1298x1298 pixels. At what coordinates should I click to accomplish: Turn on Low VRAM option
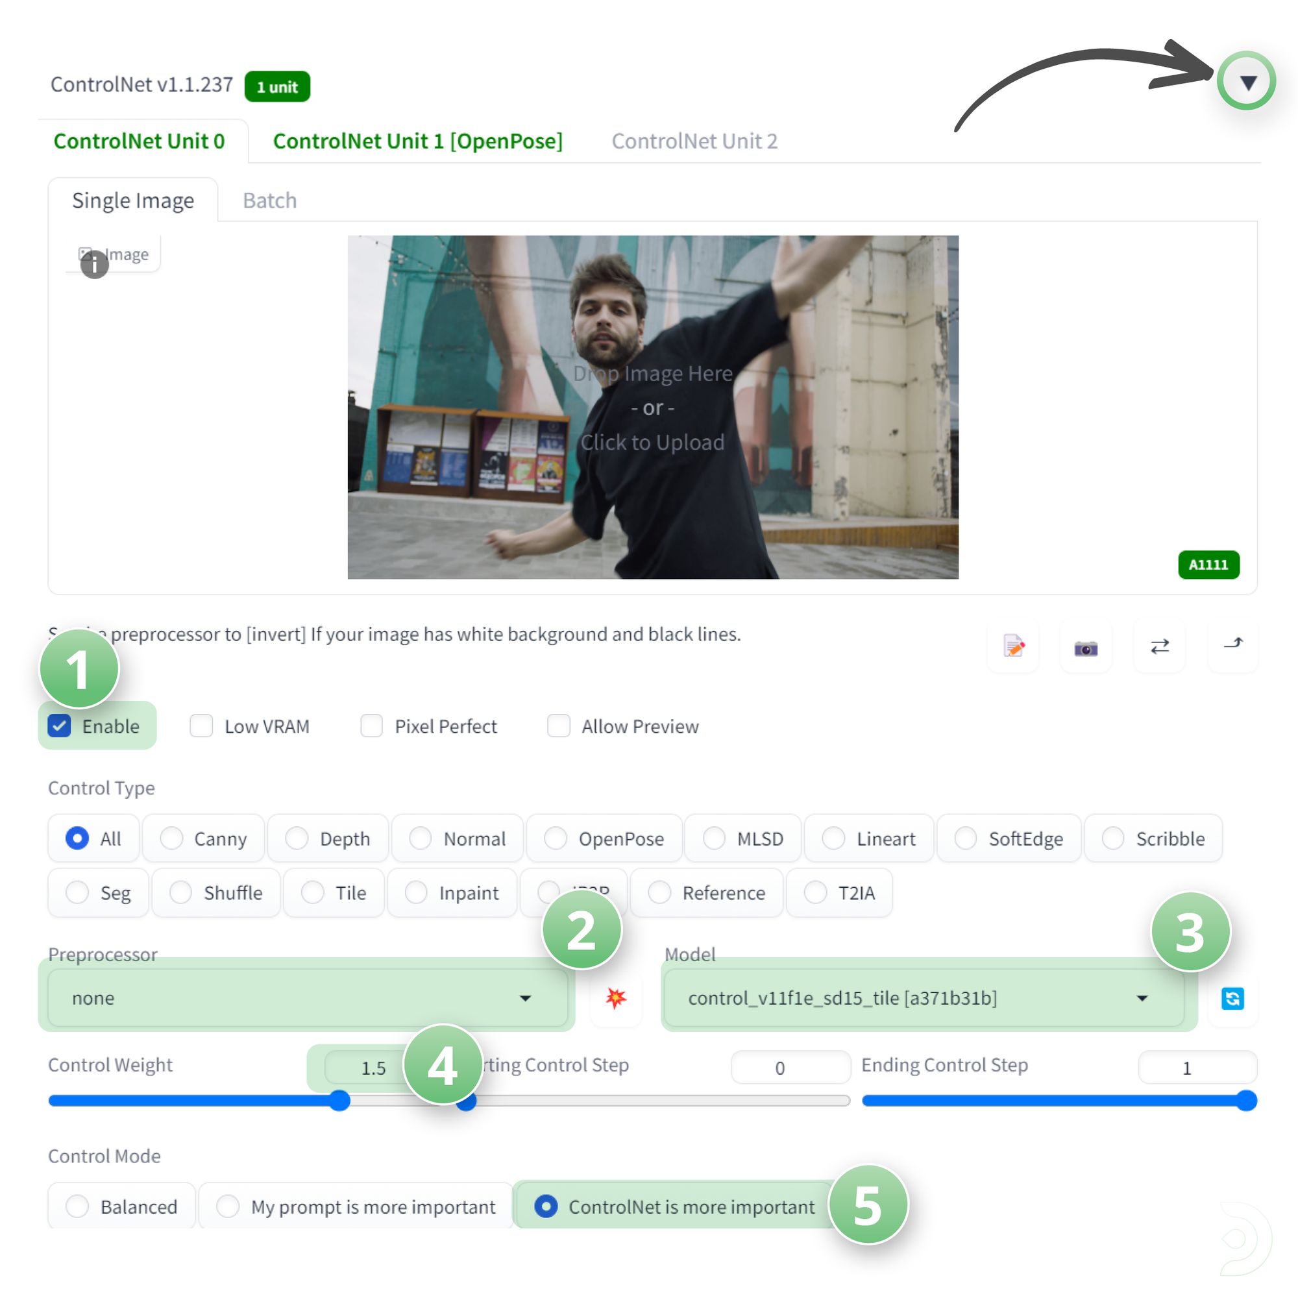click(201, 726)
